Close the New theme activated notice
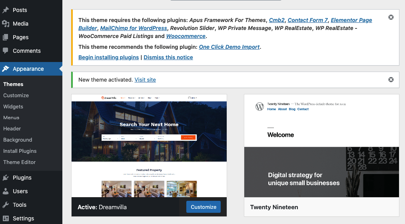This screenshot has width=405, height=224. coord(391,80)
